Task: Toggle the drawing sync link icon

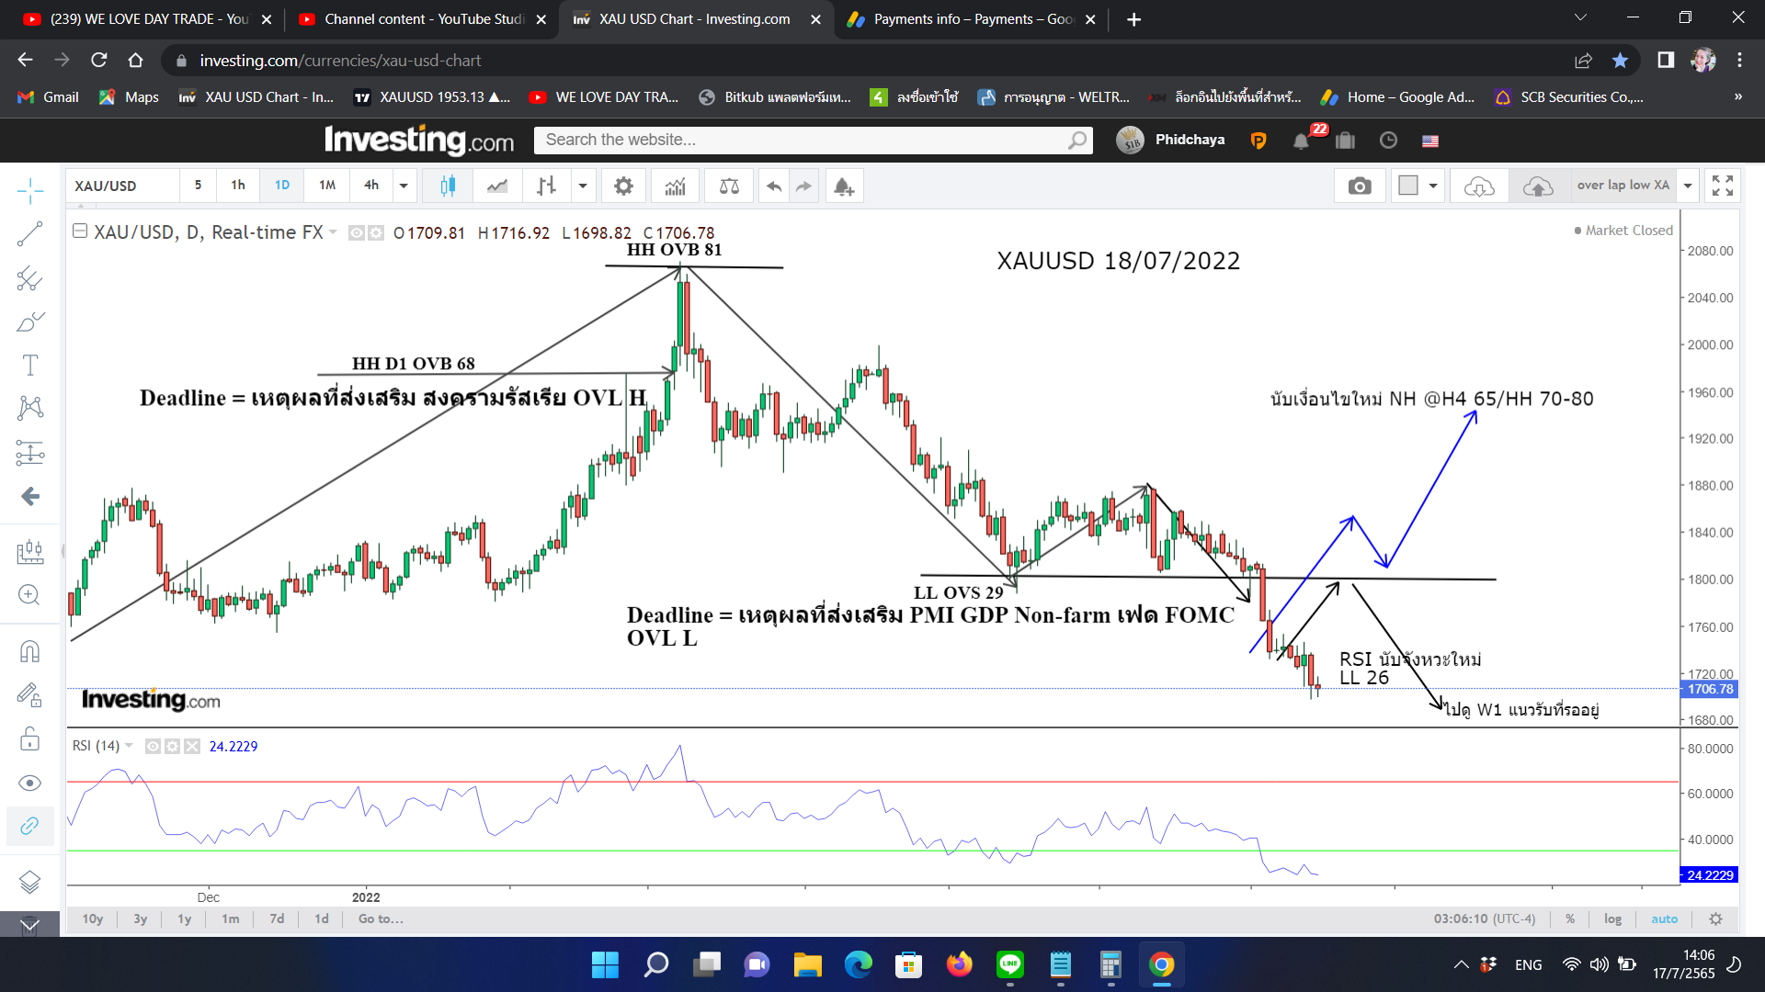Action: pos(29,826)
